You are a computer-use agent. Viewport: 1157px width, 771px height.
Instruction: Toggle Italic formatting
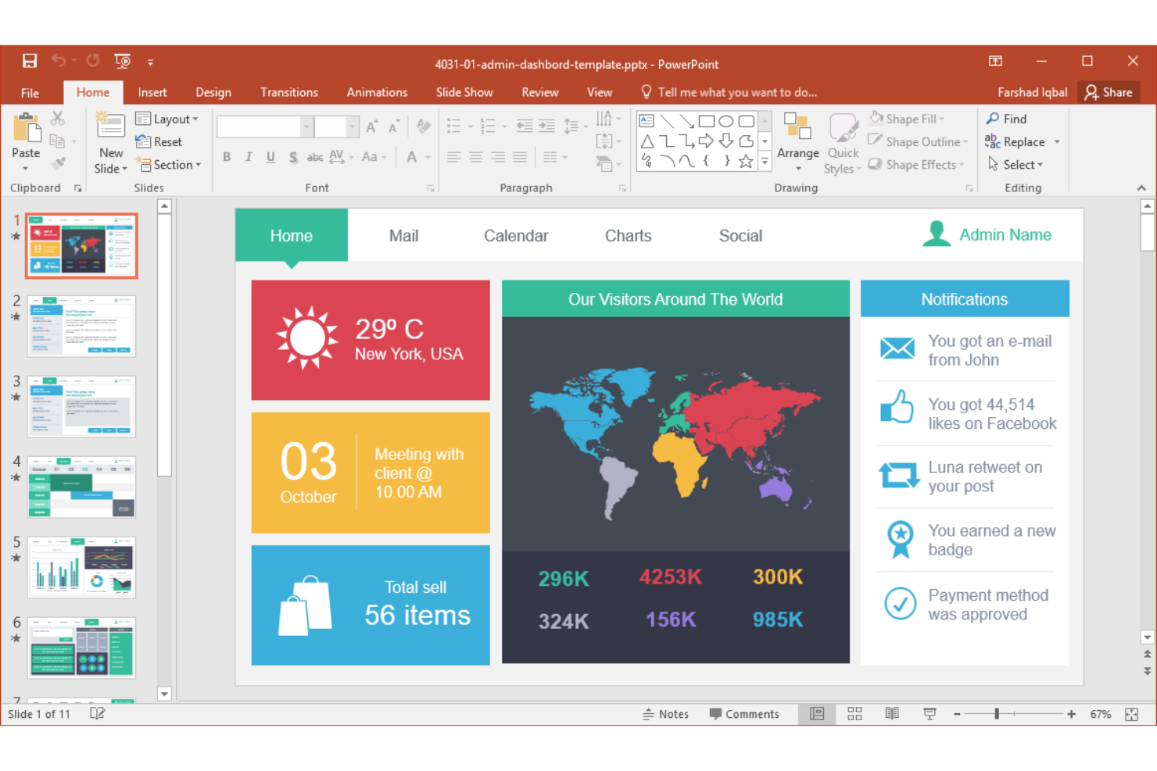point(248,157)
